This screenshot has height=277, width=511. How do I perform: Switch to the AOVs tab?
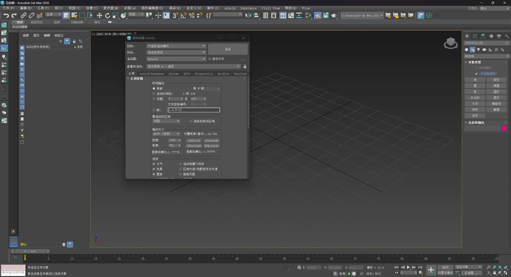click(x=187, y=74)
